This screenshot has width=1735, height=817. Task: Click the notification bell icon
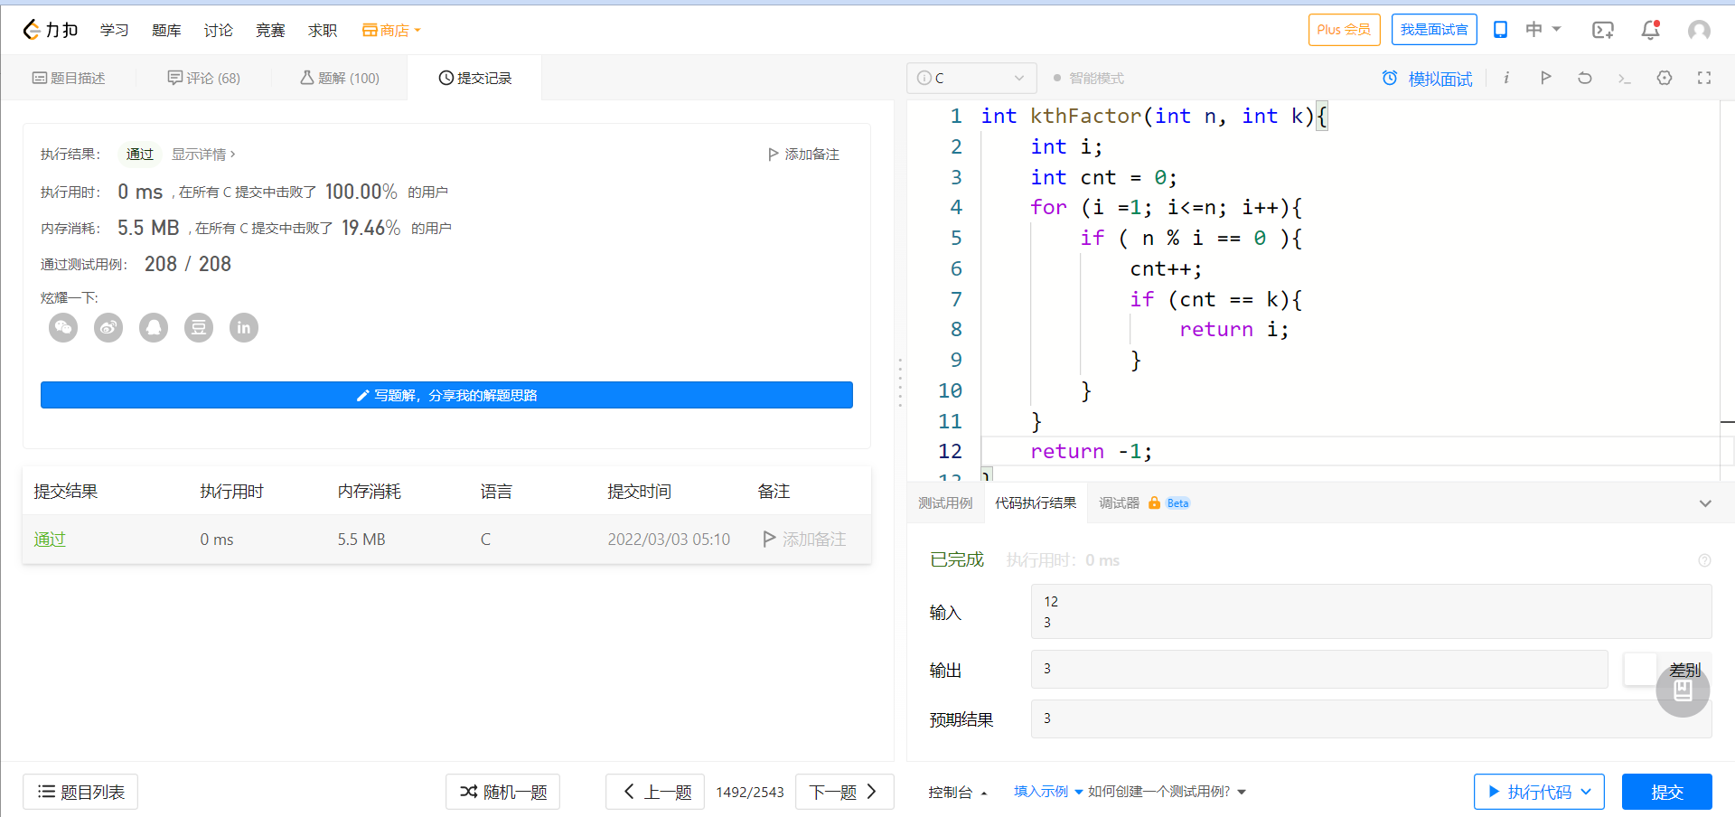[x=1650, y=30]
